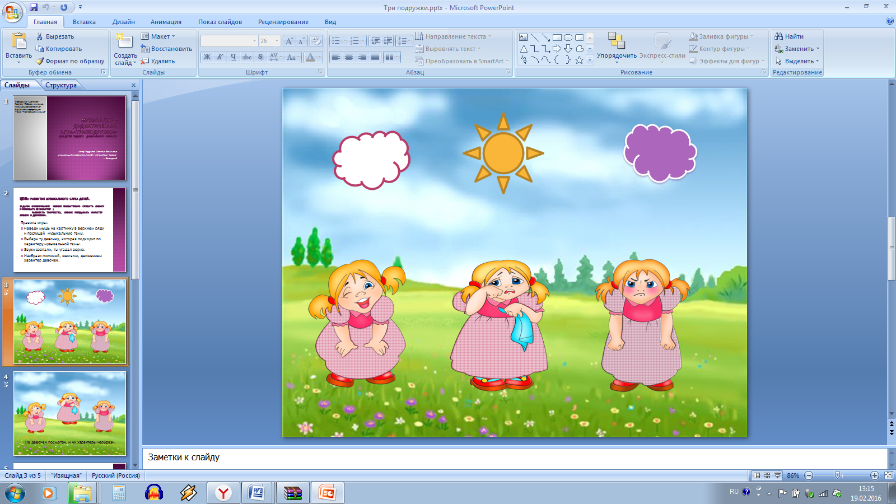Screen dimensions: 896x504
Task: Open Заменить replace dropdown
Action: (x=797, y=49)
